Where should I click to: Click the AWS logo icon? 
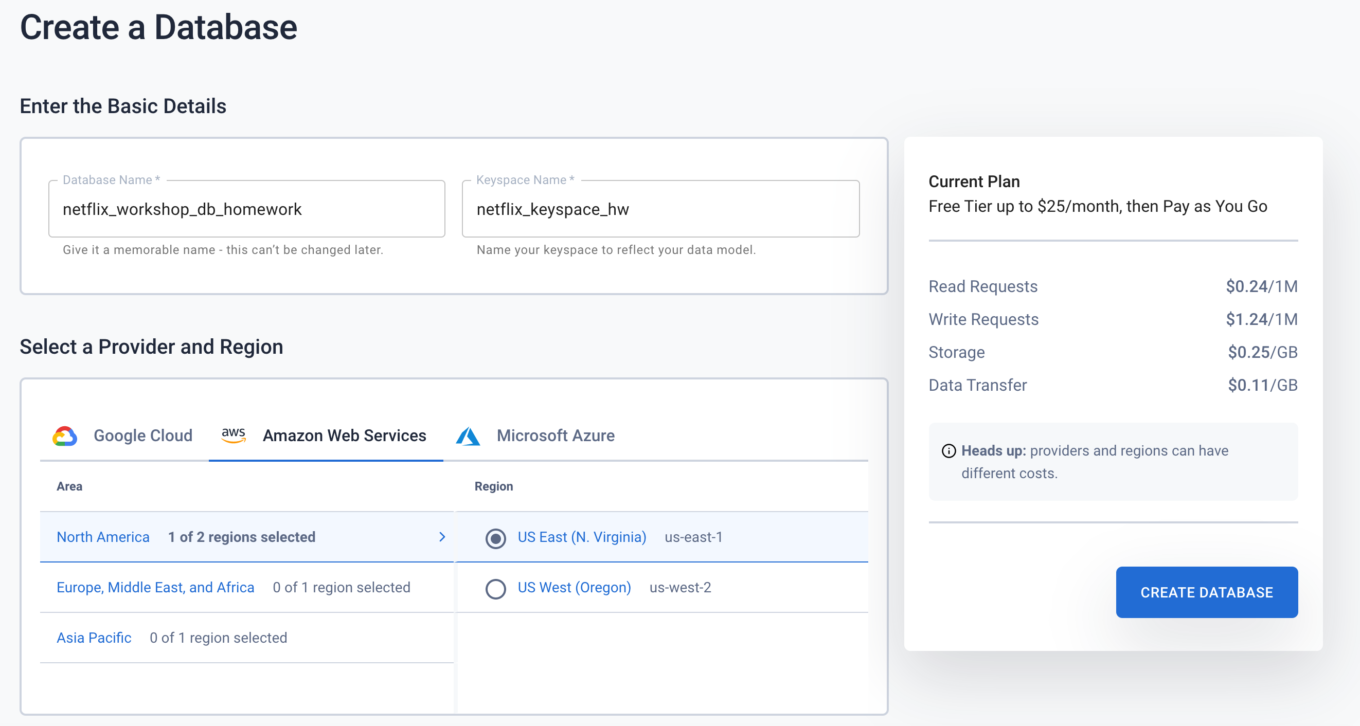(x=234, y=435)
